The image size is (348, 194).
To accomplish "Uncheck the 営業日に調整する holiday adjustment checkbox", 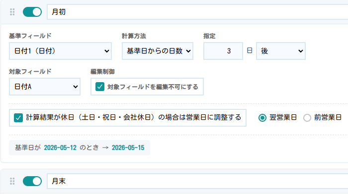I will [18, 118].
